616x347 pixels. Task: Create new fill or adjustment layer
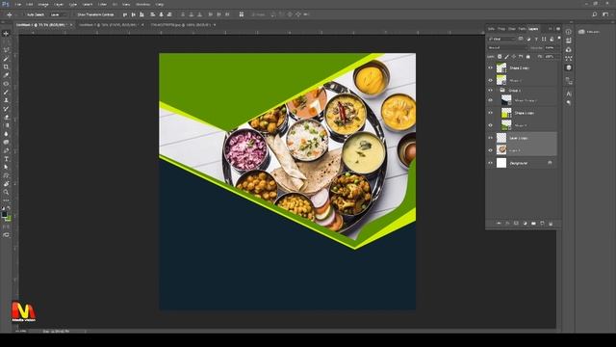(x=525, y=224)
